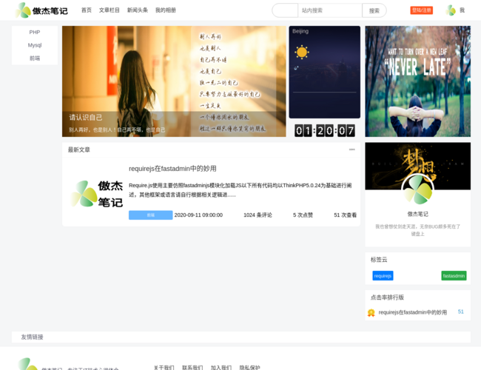This screenshot has width=481, height=370.
Task: Open the NEVER LATE banner image
Action: (417, 81)
